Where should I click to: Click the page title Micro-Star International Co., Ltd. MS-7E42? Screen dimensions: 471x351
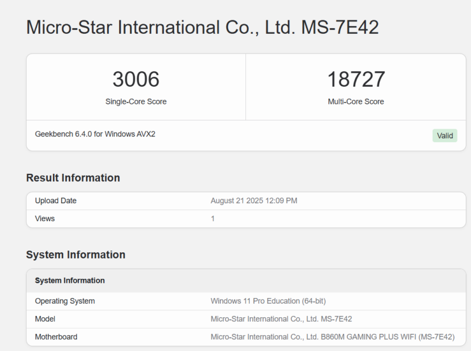pyautogui.click(x=202, y=27)
